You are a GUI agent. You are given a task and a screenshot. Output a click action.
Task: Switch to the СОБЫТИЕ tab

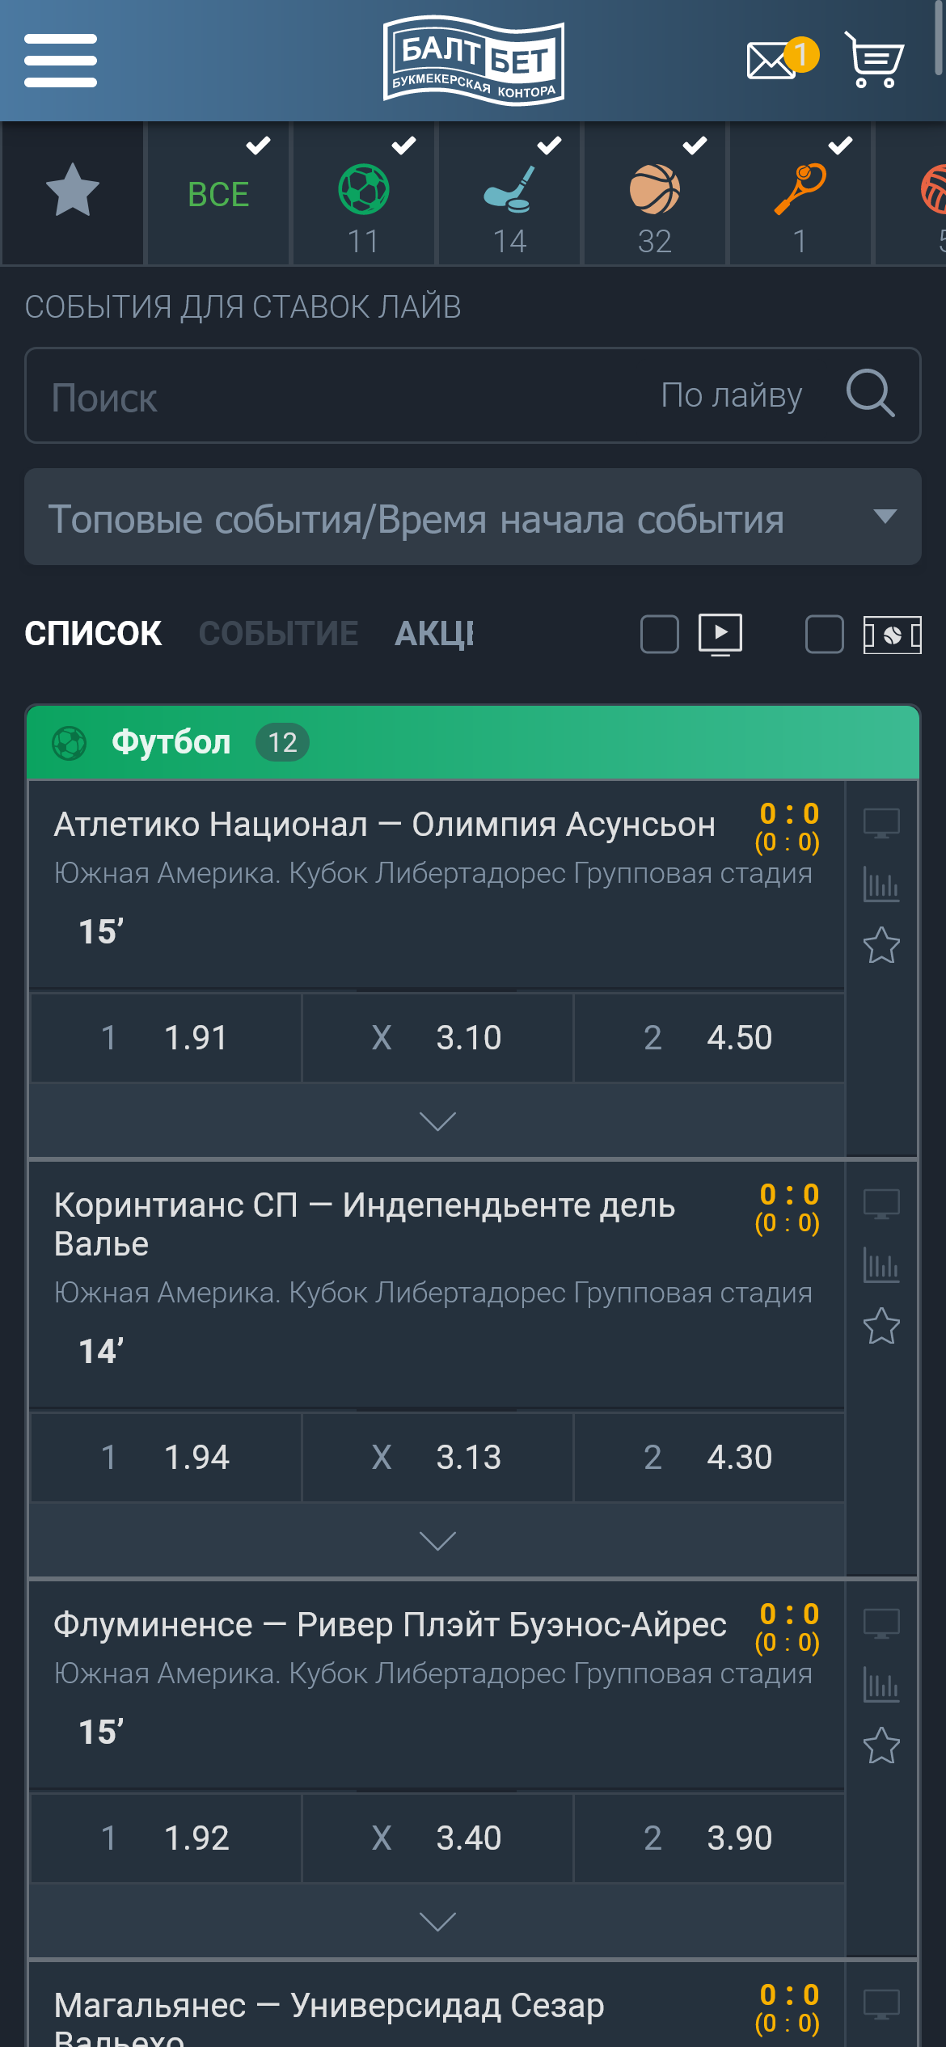pos(278,634)
